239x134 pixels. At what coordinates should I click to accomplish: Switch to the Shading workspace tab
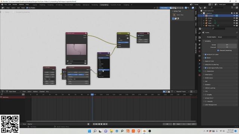point(78,5)
